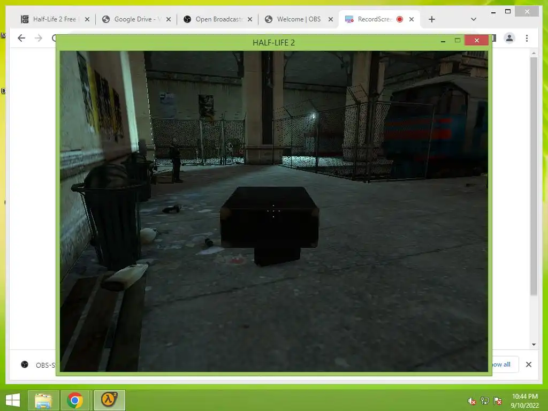548x411 pixels.
Task: Click the trash can in the game scene
Action: click(x=111, y=216)
